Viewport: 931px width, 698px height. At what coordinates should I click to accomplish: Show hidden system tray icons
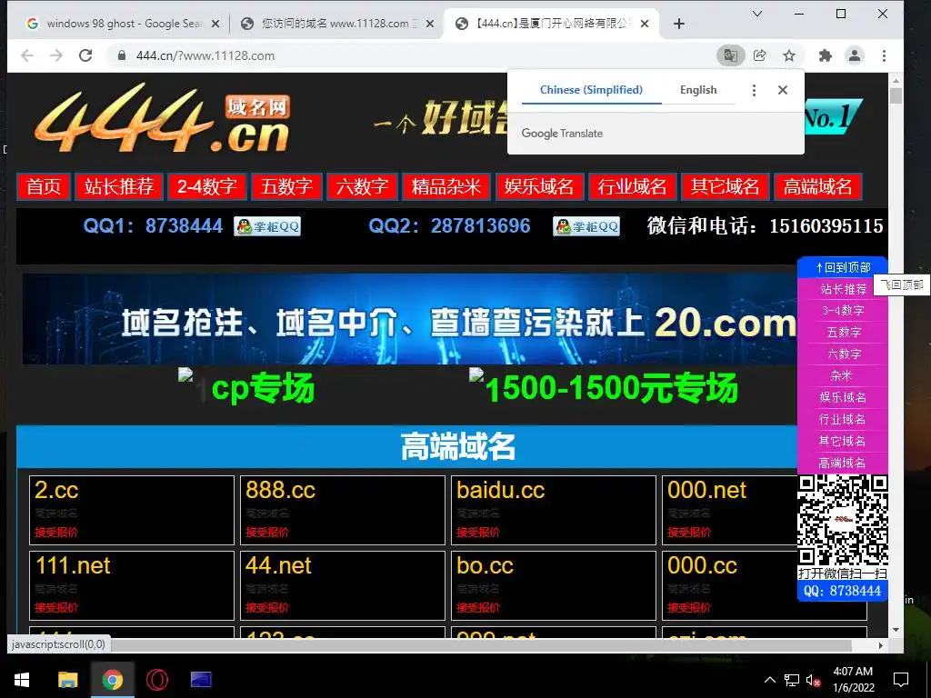coord(769,680)
